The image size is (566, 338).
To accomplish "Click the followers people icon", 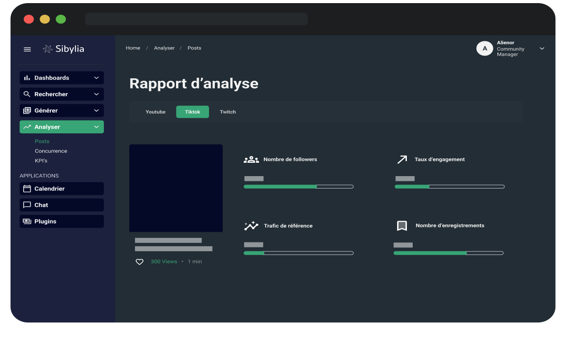I will 251,159.
